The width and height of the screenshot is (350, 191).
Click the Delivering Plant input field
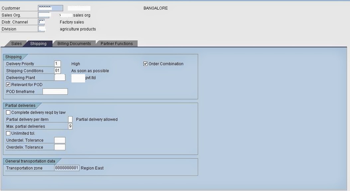point(59,77)
